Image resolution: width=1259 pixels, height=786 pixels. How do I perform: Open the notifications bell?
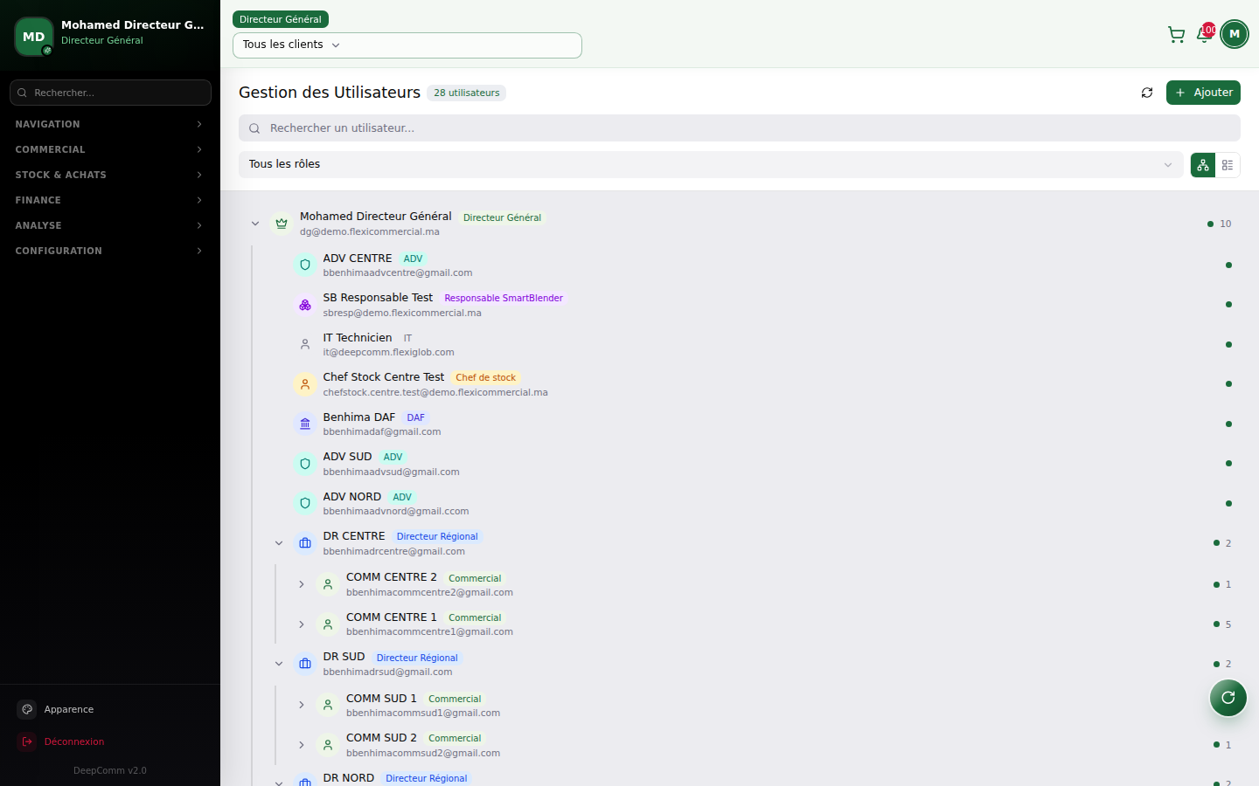1204,35
